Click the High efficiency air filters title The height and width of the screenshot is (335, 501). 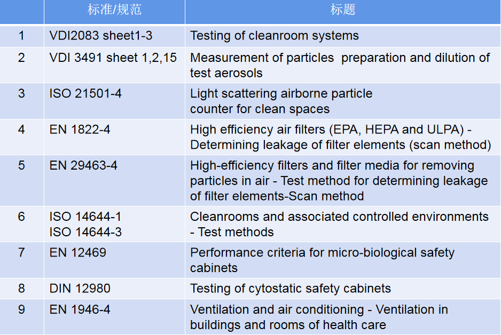pos(340,137)
